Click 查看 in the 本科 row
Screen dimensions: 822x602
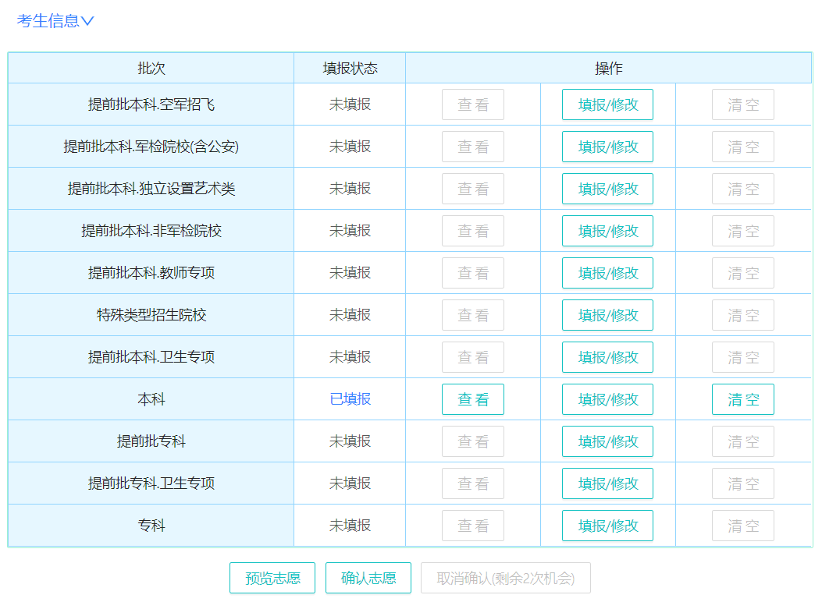click(x=472, y=399)
